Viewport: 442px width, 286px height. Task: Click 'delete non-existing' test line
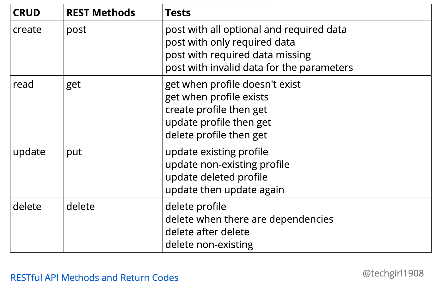209,245
